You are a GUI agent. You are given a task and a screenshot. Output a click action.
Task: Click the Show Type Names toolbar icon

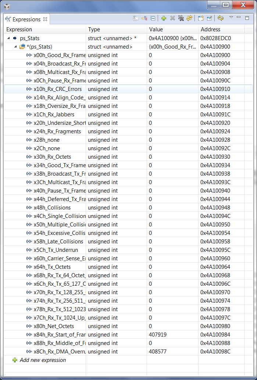point(136,18)
